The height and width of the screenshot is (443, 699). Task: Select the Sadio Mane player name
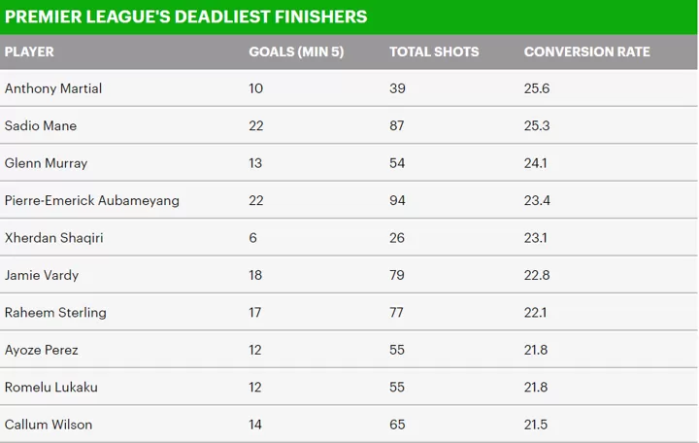click(41, 125)
